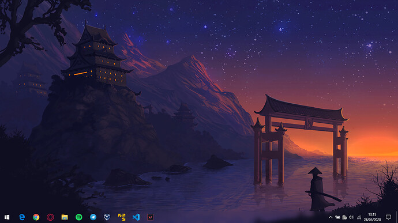The image size is (398, 223).
Task: Open the yellow arrows taskbar app
Action: [122, 217]
